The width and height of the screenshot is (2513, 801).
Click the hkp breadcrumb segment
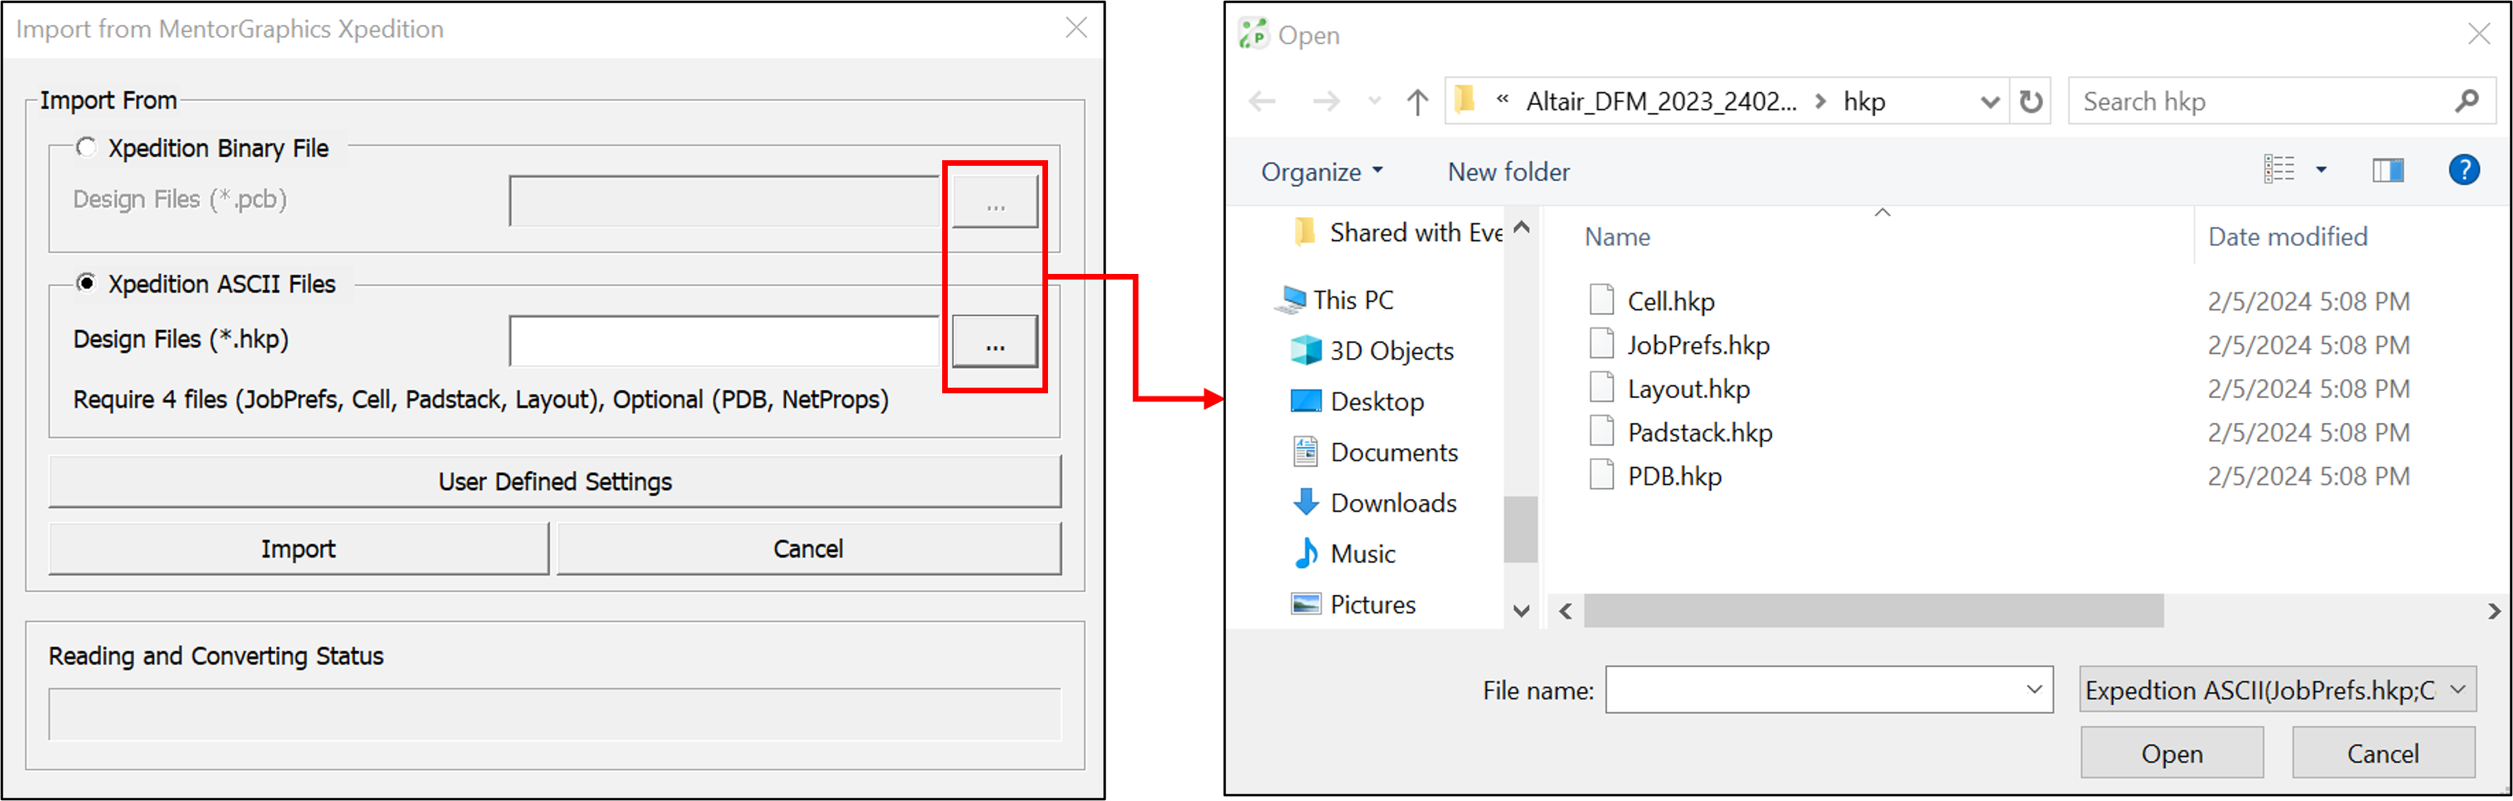[x=1864, y=102]
